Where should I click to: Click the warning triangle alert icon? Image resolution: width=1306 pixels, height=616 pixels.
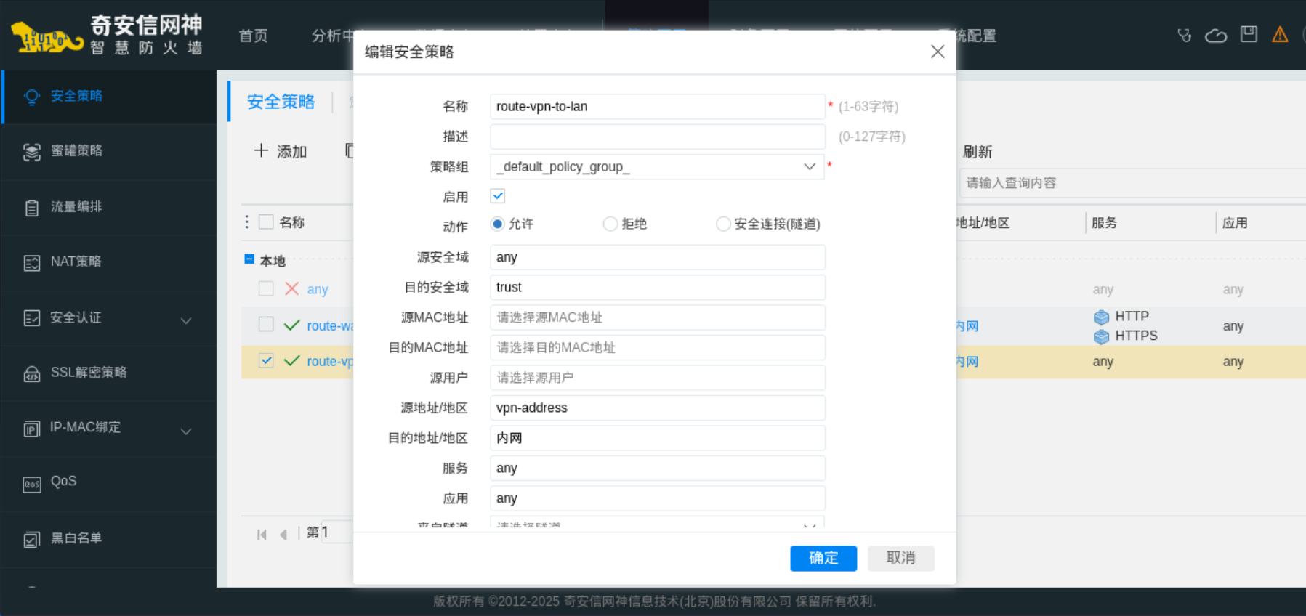(1279, 35)
